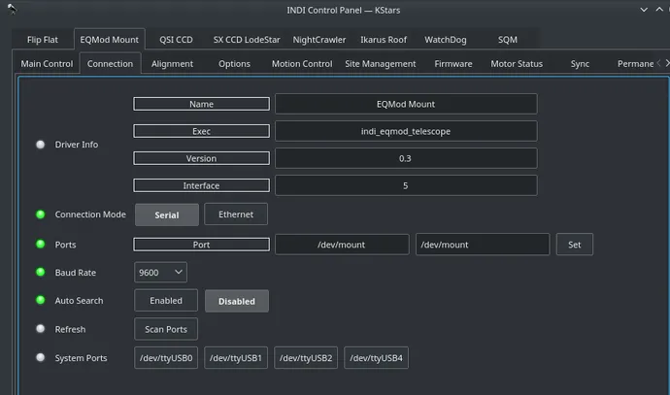Screen dimensions: 670x395
Task: Click the Ports green status indicator
Action: tap(41, 245)
